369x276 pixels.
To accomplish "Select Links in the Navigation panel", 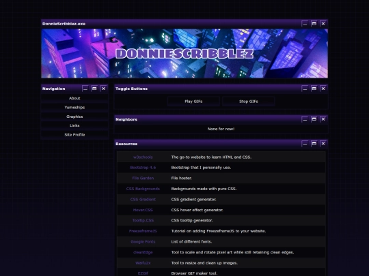I will coord(74,125).
